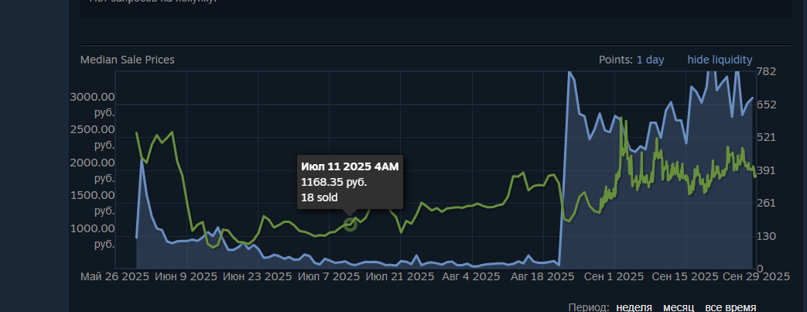Click the x-axis label 'Сен 29 2025'

[x=756, y=276]
